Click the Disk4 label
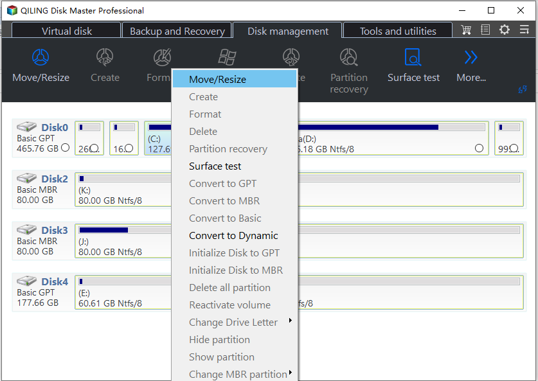The image size is (538, 381). [x=55, y=282]
